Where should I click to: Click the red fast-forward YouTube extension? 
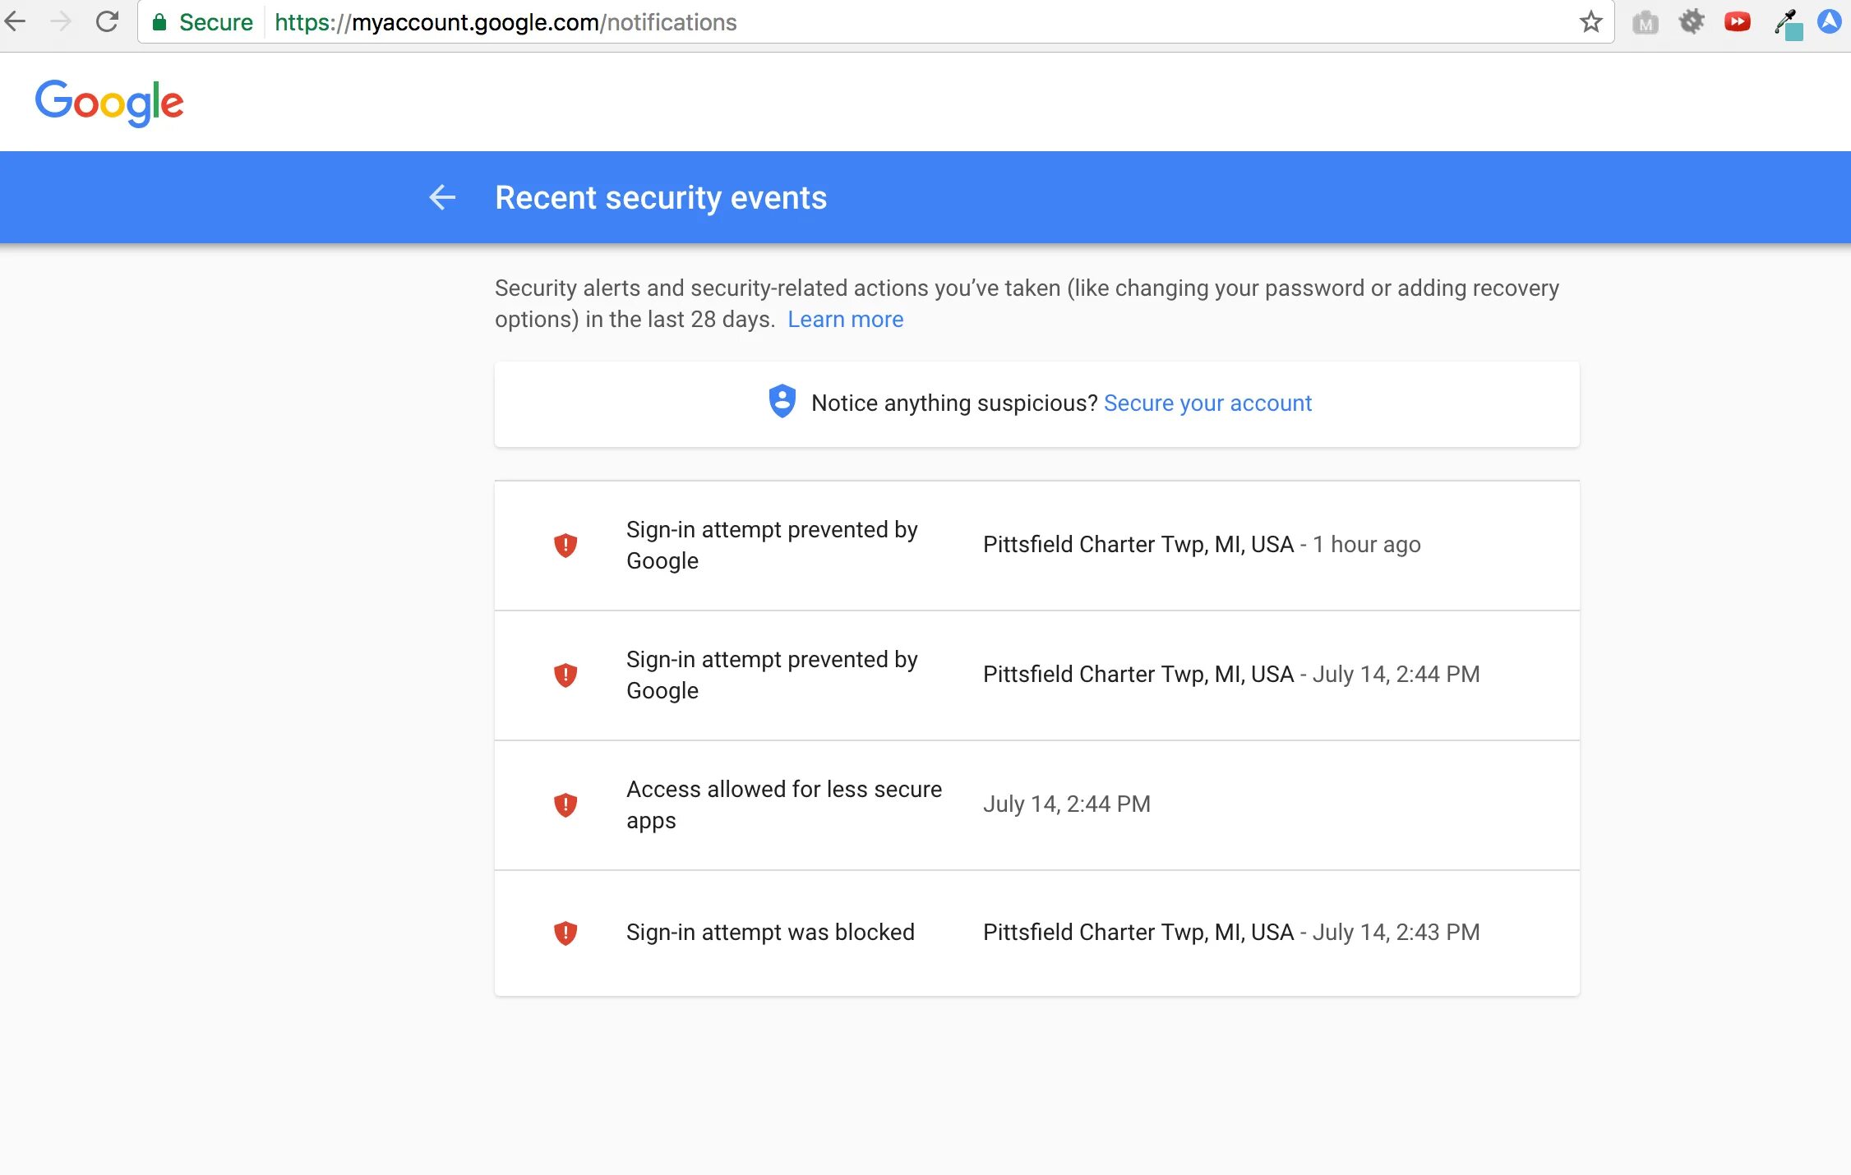[1737, 21]
